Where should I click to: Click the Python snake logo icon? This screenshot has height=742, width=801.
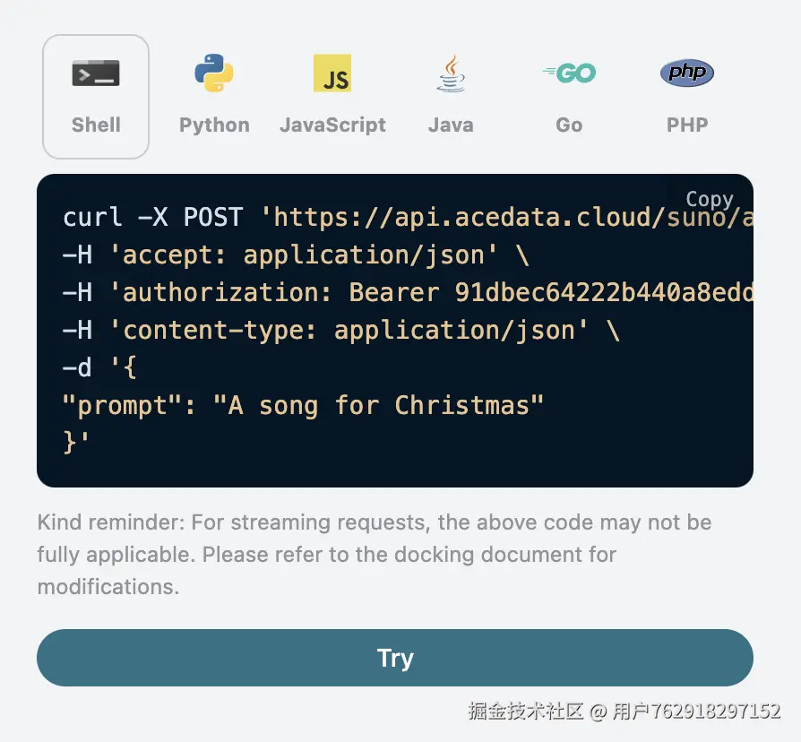click(214, 73)
